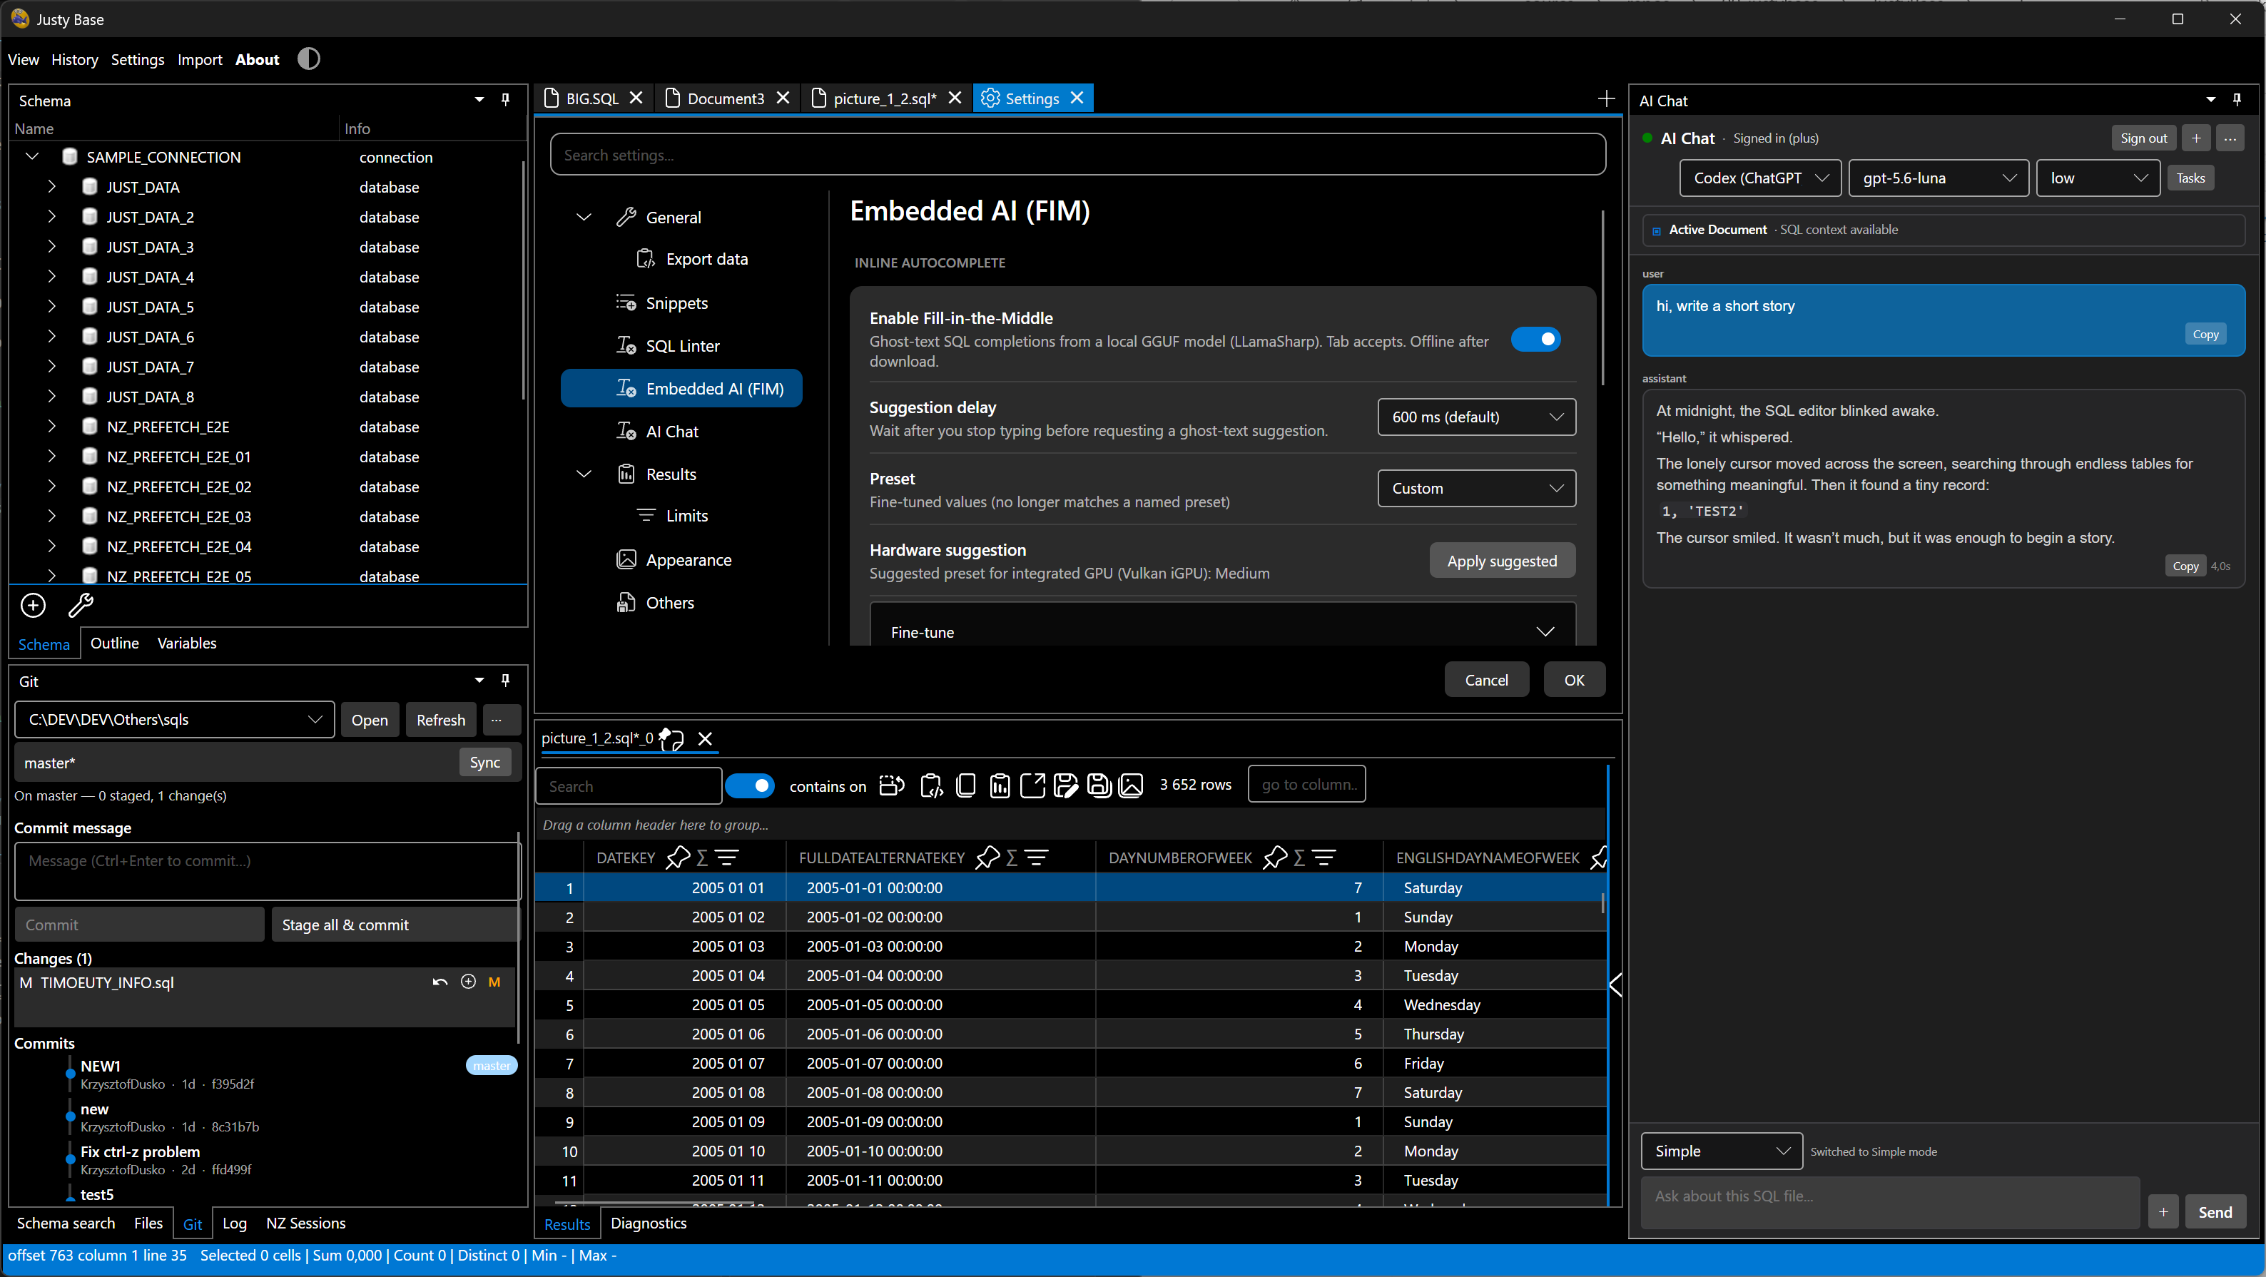Pin the DATEKEY column
The width and height of the screenshot is (2266, 1277).
point(679,858)
